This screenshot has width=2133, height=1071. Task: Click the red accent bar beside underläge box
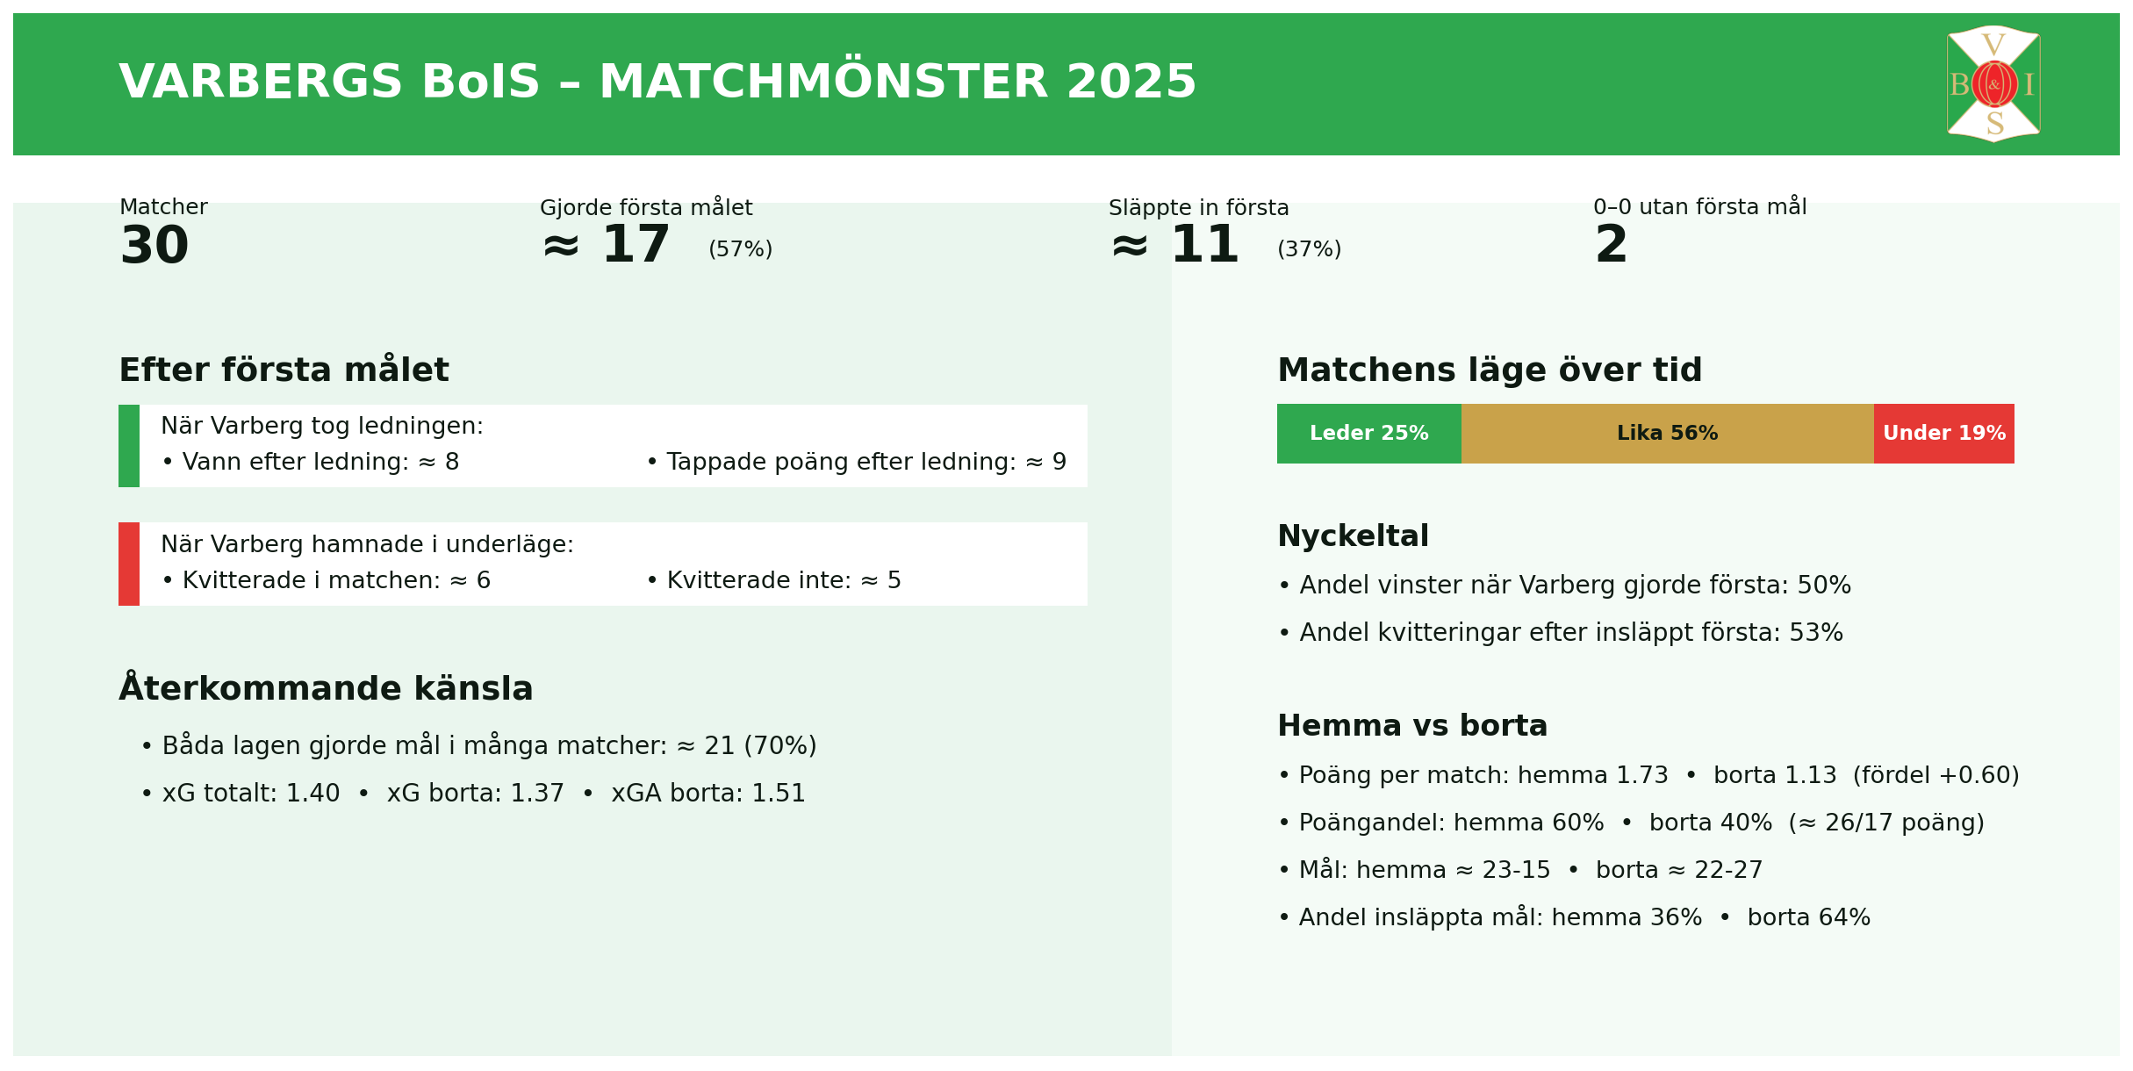[x=129, y=564]
